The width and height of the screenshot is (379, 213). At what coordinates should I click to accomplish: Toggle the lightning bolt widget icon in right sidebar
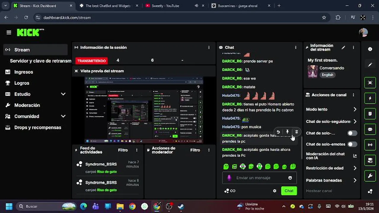(x=370, y=98)
